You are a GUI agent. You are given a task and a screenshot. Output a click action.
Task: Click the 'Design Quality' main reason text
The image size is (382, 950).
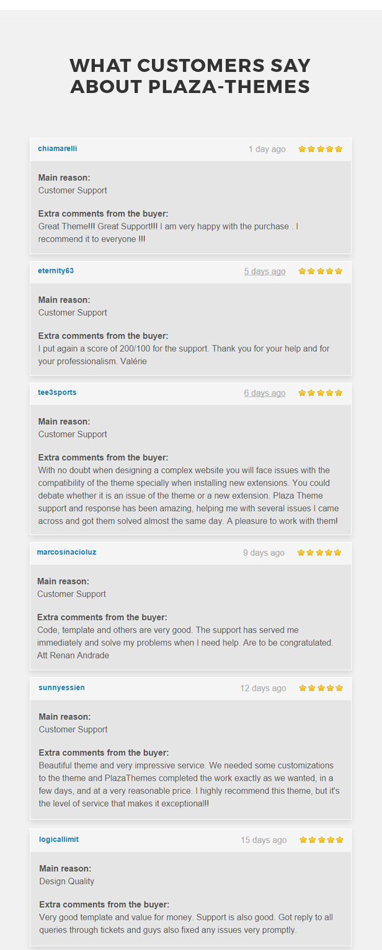pyautogui.click(x=67, y=881)
